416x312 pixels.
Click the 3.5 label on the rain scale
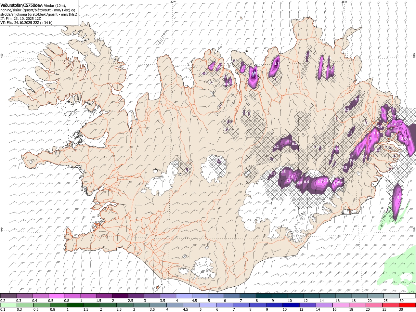[x=152, y=309]
